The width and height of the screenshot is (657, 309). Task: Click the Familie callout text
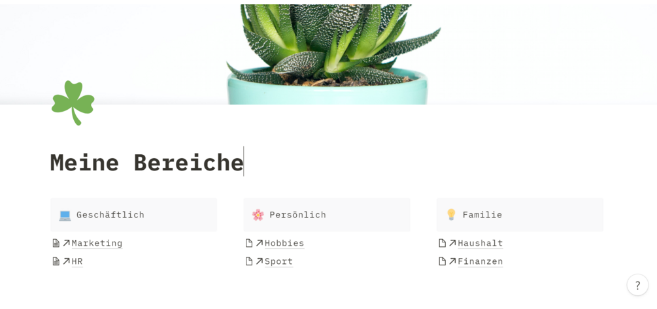point(482,215)
